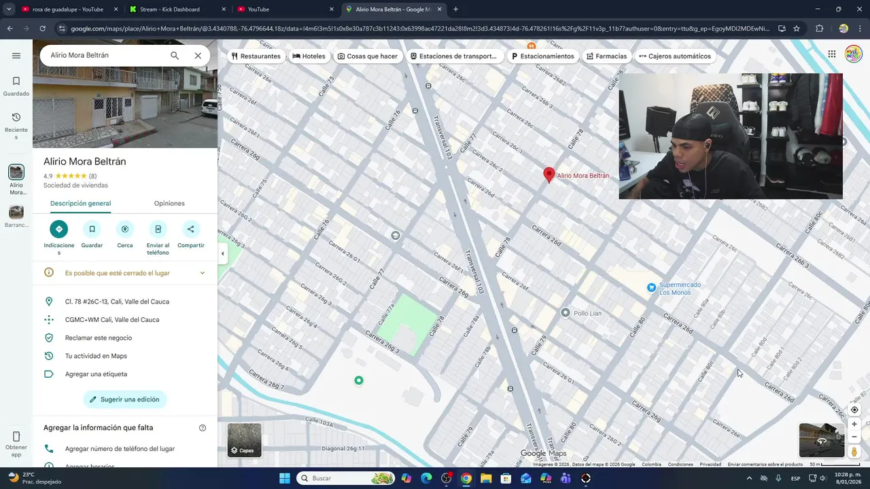Image resolution: width=870 pixels, height=489 pixels.
Task: Click the Pollo Lian marker
Action: click(565, 312)
